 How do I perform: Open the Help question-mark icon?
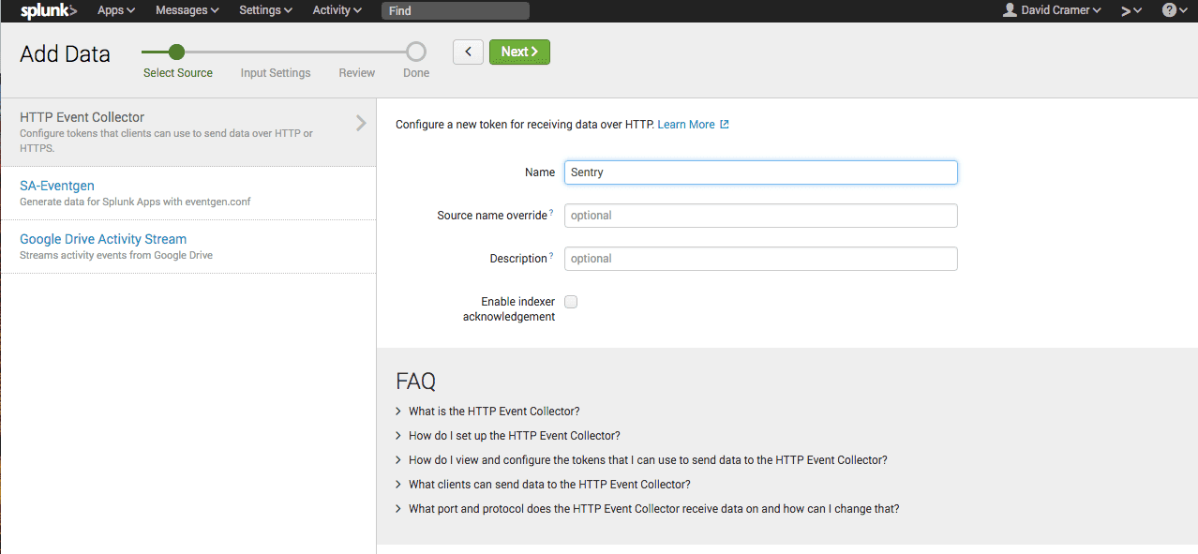[x=1170, y=10]
